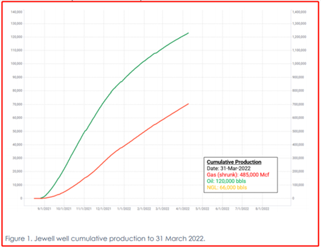Click the right axis value 900,000

click(x=298, y=77)
